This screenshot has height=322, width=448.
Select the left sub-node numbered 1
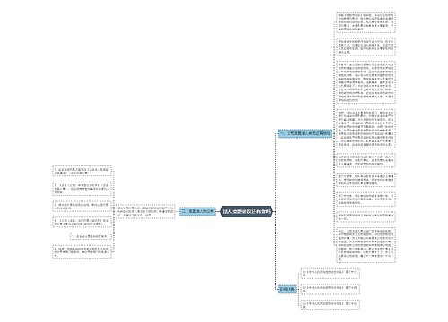82,171
